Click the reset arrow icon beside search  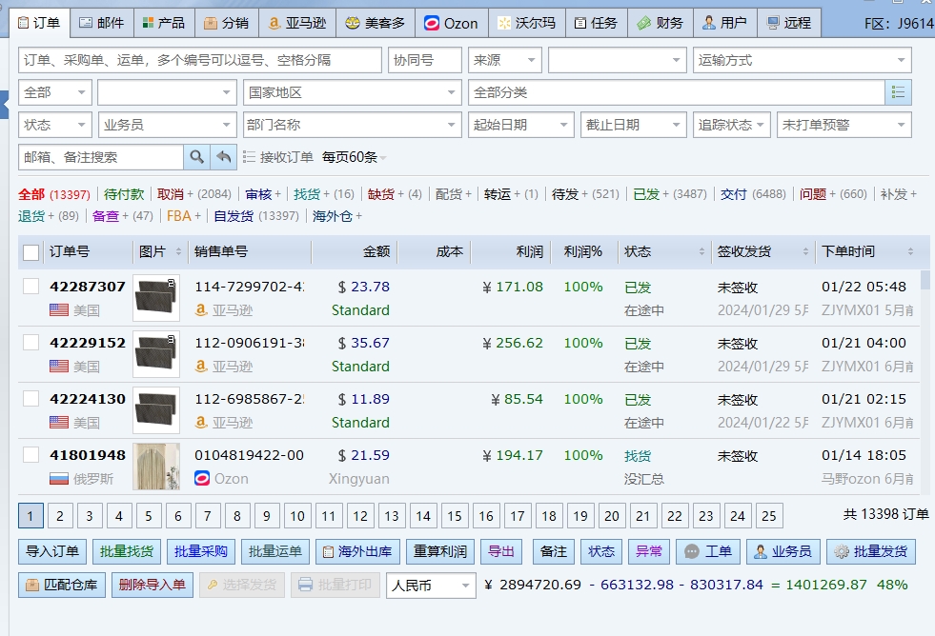pos(223,157)
